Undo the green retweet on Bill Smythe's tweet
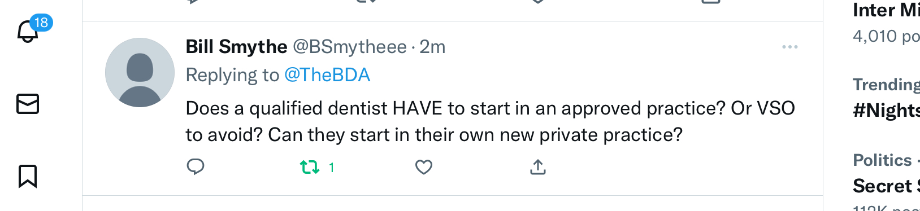The height and width of the screenshot is (211, 920). (x=310, y=167)
